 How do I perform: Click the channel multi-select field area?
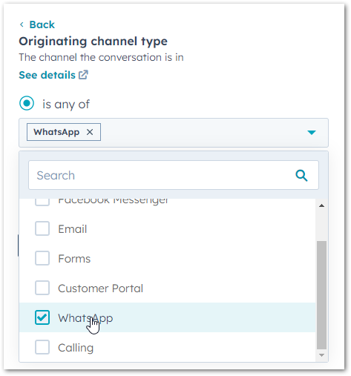click(x=174, y=133)
